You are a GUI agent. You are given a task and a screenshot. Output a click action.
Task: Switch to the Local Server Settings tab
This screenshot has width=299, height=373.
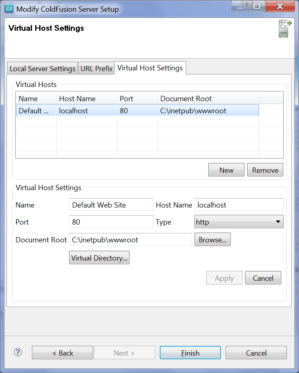(x=42, y=68)
